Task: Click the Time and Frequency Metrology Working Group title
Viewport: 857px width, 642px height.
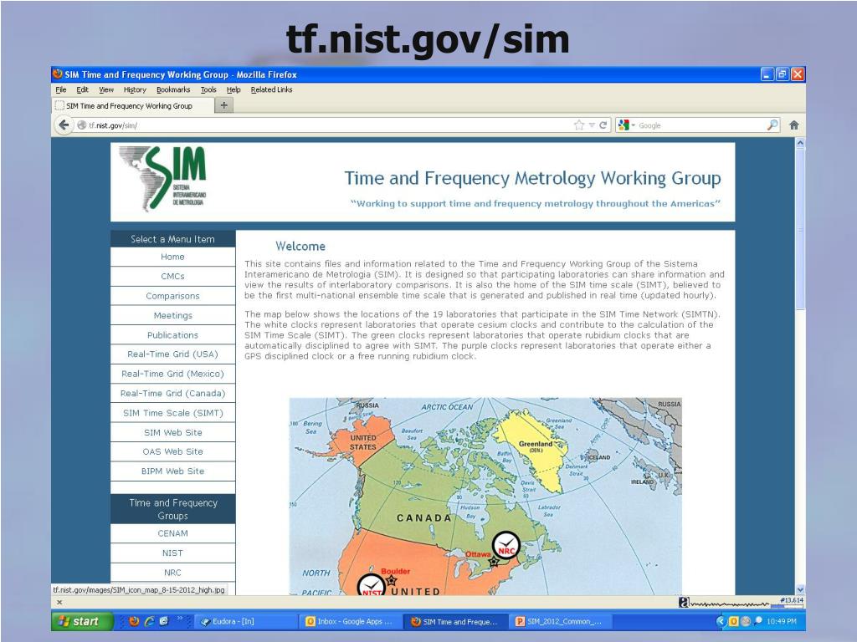Action: (x=532, y=179)
